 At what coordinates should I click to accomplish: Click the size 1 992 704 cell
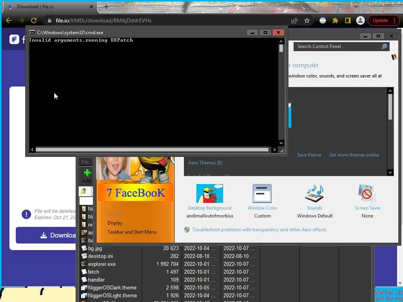point(167,264)
